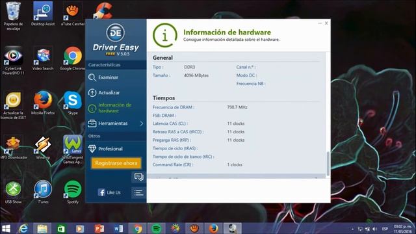Open Skype desktop icon
Image resolution: width=416 pixels, height=234 pixels.
point(73,103)
